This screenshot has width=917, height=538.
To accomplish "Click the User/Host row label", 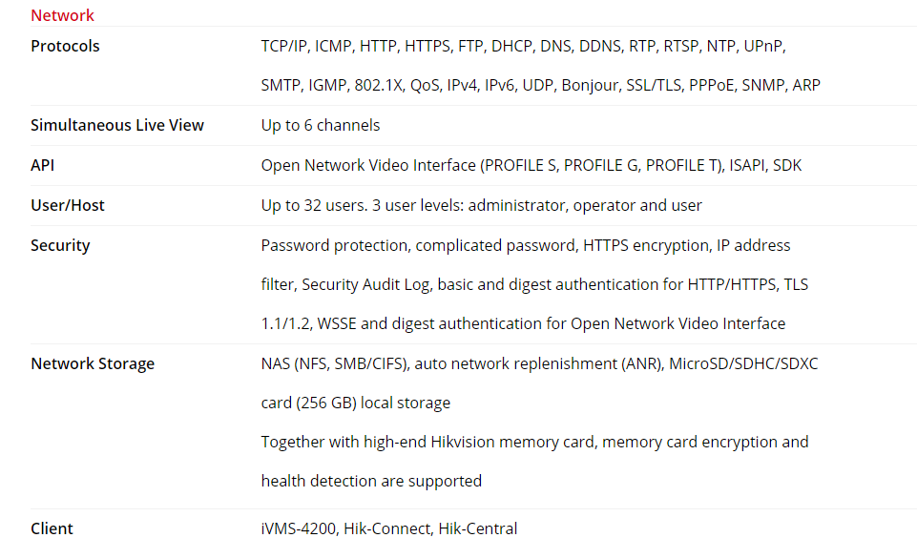I will (68, 205).
